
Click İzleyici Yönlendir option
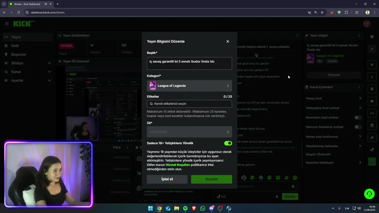pos(318,154)
